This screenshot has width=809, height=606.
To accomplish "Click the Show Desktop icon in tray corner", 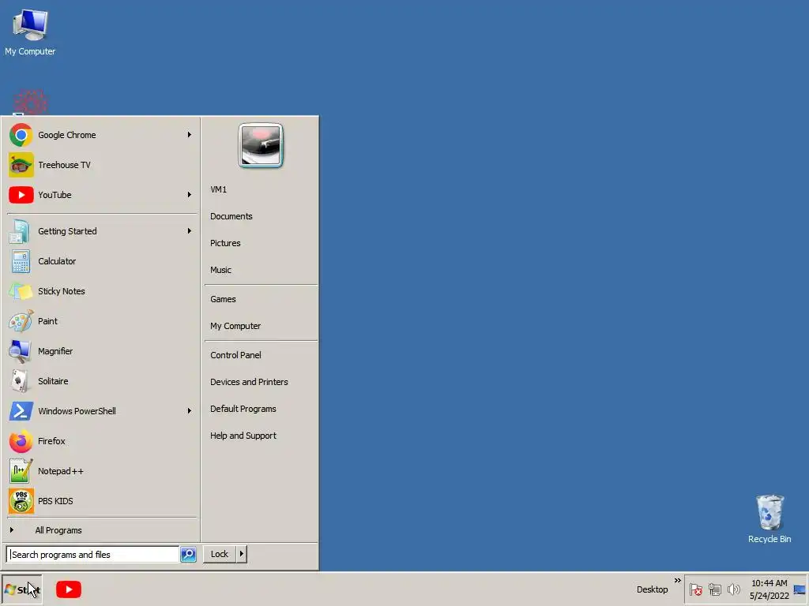I will tap(800, 589).
